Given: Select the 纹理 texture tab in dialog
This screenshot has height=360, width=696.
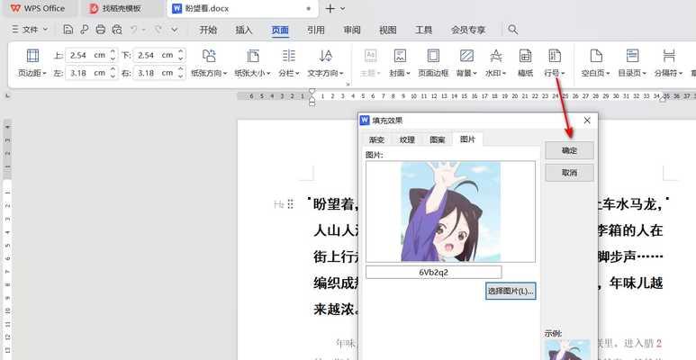Looking at the screenshot, I should click(407, 139).
